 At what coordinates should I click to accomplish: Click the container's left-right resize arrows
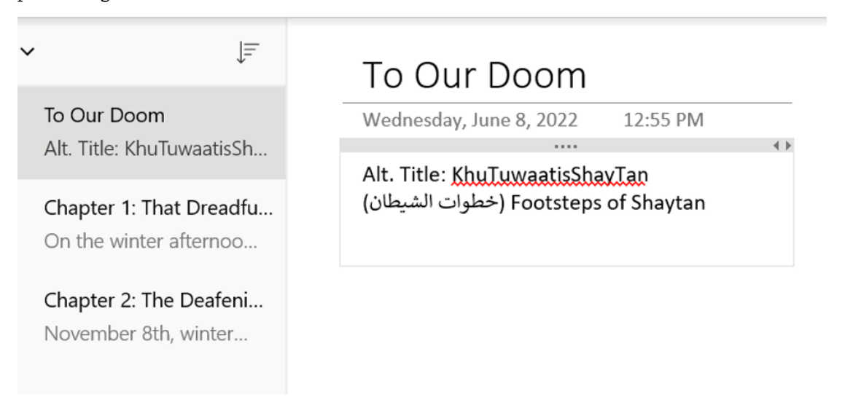[783, 146]
